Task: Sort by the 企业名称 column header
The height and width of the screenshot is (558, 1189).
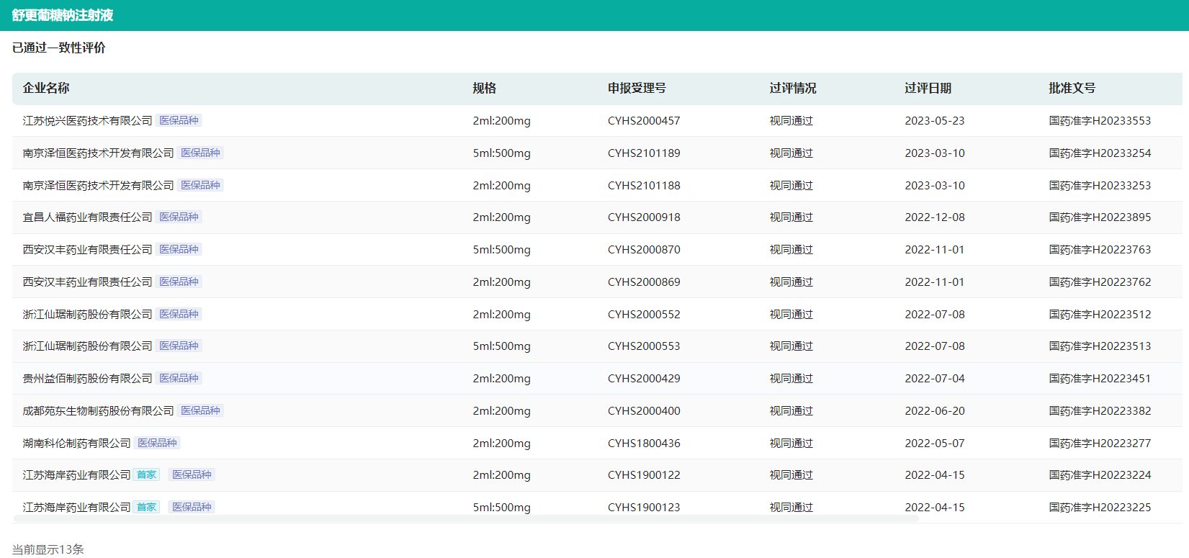Action: click(x=46, y=89)
